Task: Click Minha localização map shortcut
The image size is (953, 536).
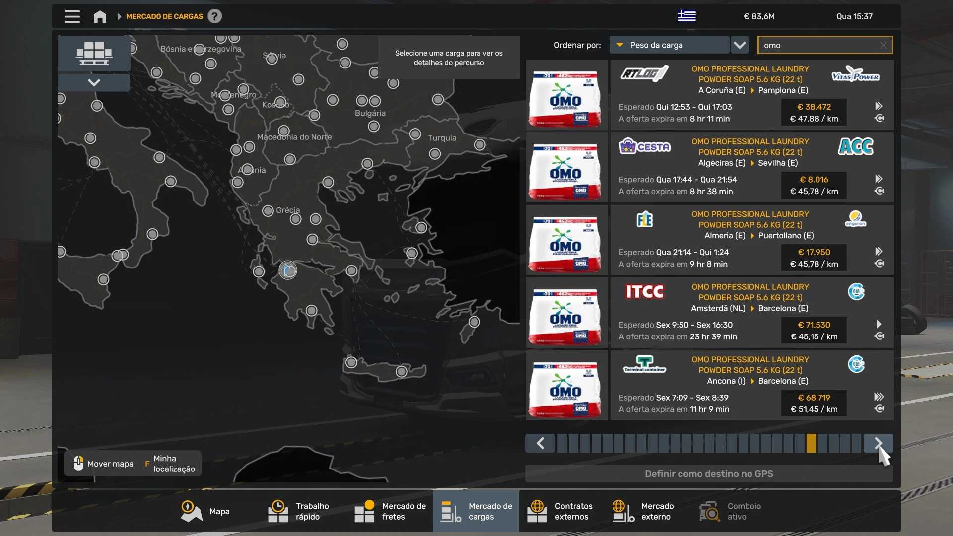Action: pyautogui.click(x=170, y=464)
